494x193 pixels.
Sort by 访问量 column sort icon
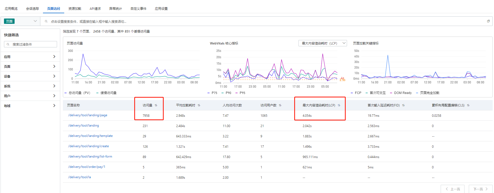click(x=156, y=105)
